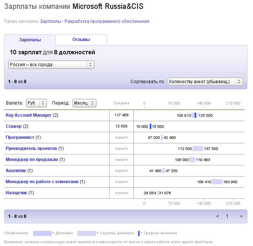Open the Руководитель проектов position link
Image resolution: width=253 pixels, height=246 pixels.
31,148
